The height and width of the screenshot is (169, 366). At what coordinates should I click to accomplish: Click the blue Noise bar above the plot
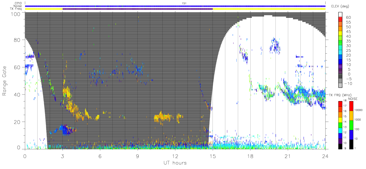175,6
